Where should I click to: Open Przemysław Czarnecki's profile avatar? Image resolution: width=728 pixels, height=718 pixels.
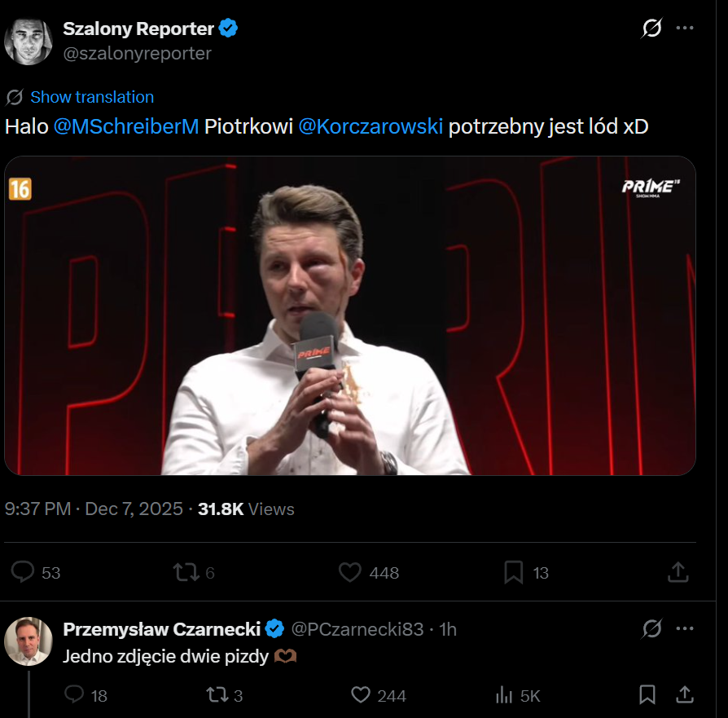(x=29, y=641)
